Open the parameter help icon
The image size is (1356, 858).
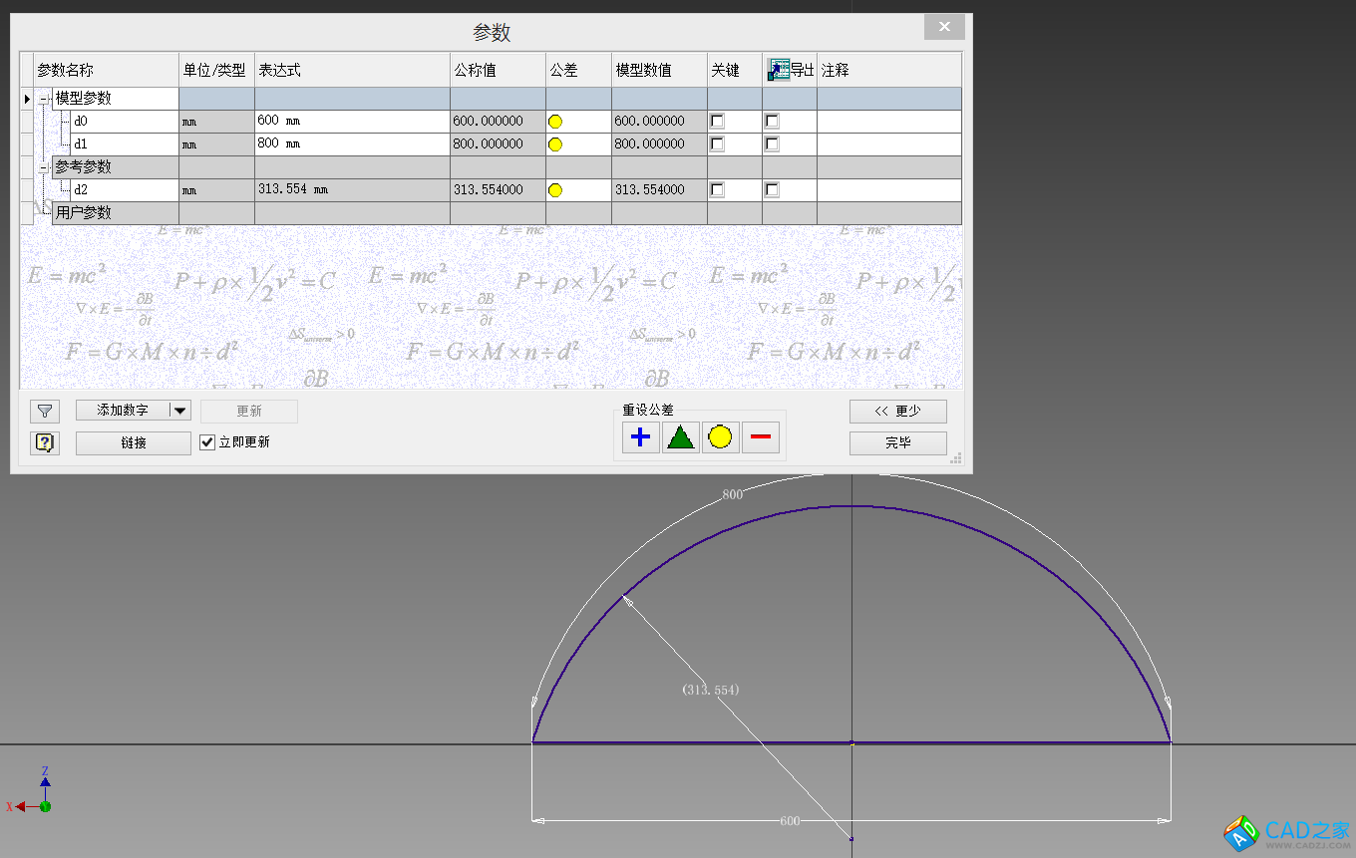(x=45, y=442)
